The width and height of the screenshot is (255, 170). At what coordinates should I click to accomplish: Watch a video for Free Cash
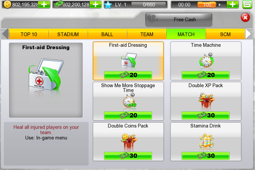(179, 20)
